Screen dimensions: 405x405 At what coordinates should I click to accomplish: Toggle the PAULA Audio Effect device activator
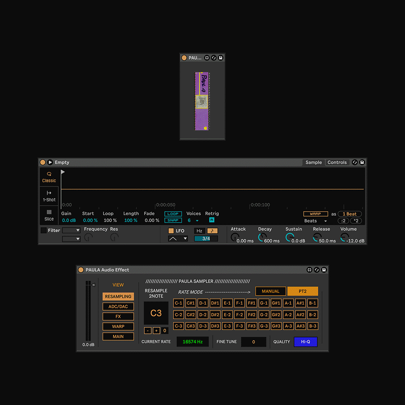[x=81, y=270]
